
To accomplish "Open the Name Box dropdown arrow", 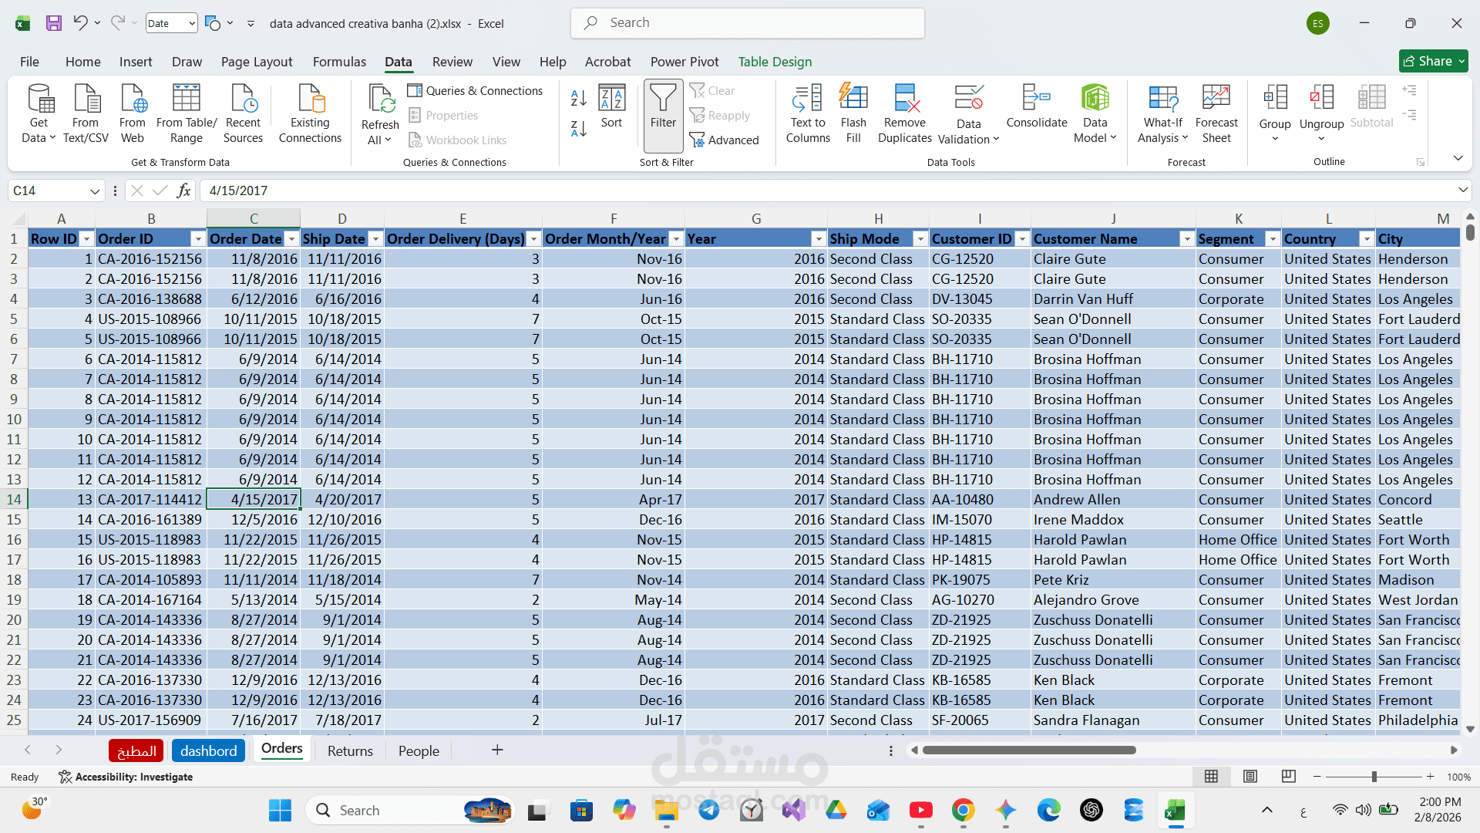I will [x=94, y=191].
